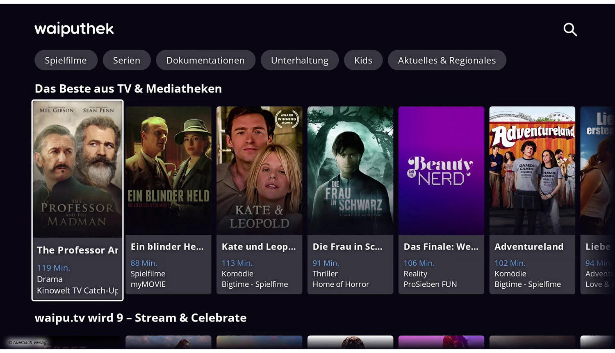Click the waiputhek logo
This screenshot has width=615, height=353.
(74, 29)
